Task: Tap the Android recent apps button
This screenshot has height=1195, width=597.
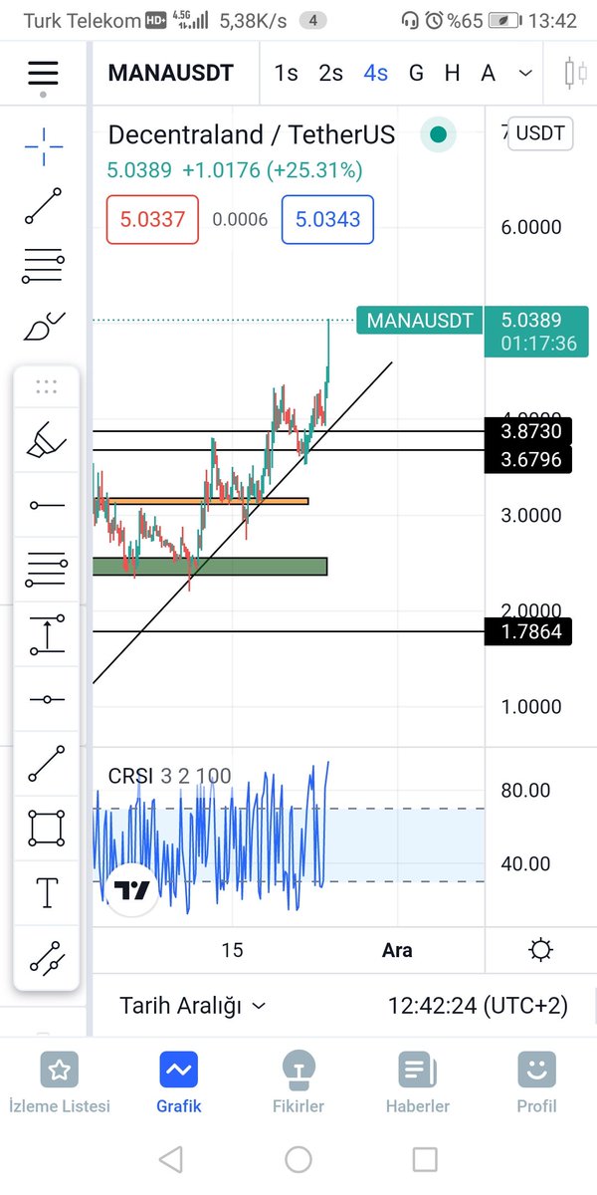Action: (x=425, y=1159)
